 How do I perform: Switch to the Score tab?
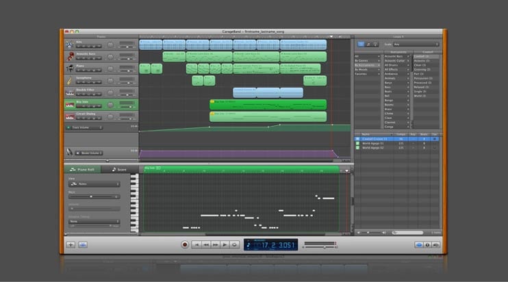click(x=119, y=169)
